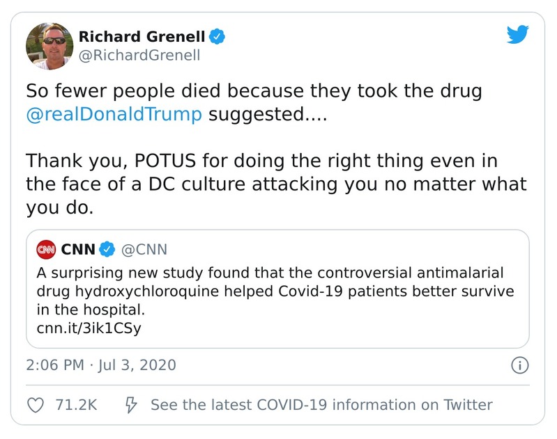Click the @RichardGrenell handle
The image size is (557, 439).
coord(139,56)
